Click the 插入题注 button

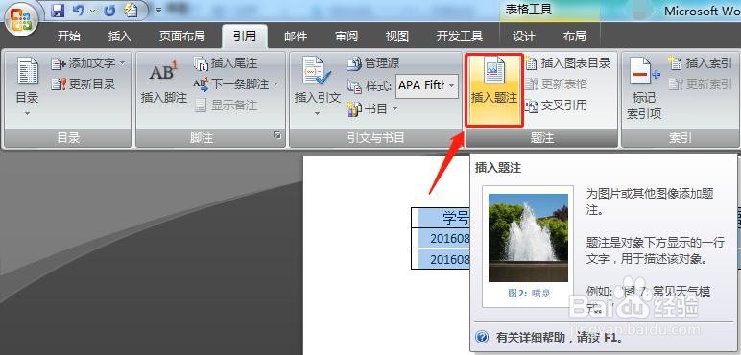(x=494, y=89)
